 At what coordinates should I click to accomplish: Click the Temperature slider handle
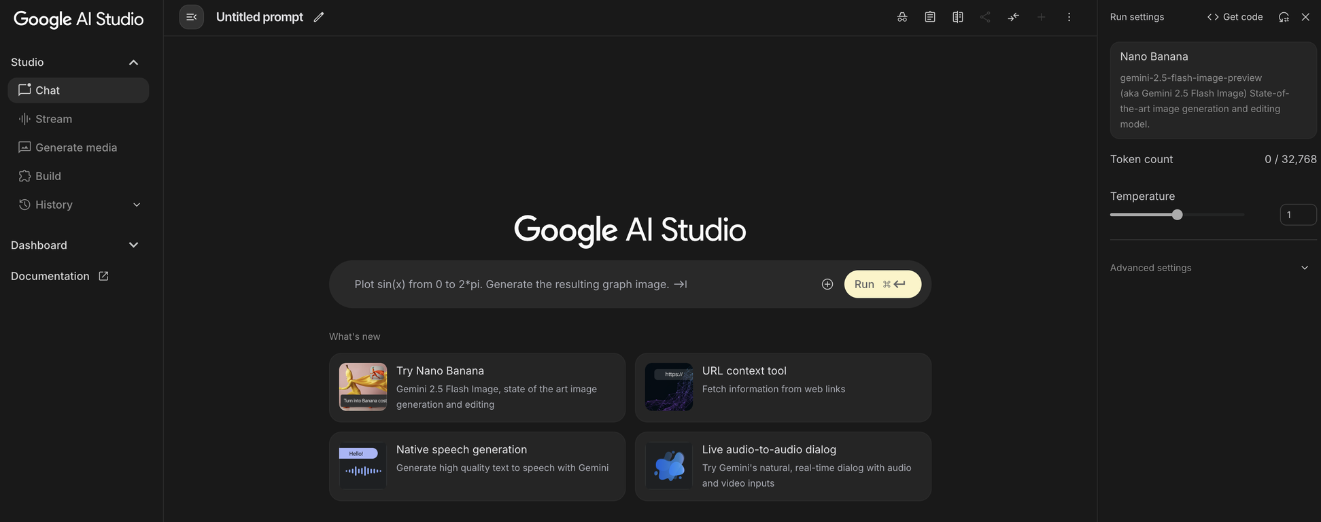pos(1178,215)
